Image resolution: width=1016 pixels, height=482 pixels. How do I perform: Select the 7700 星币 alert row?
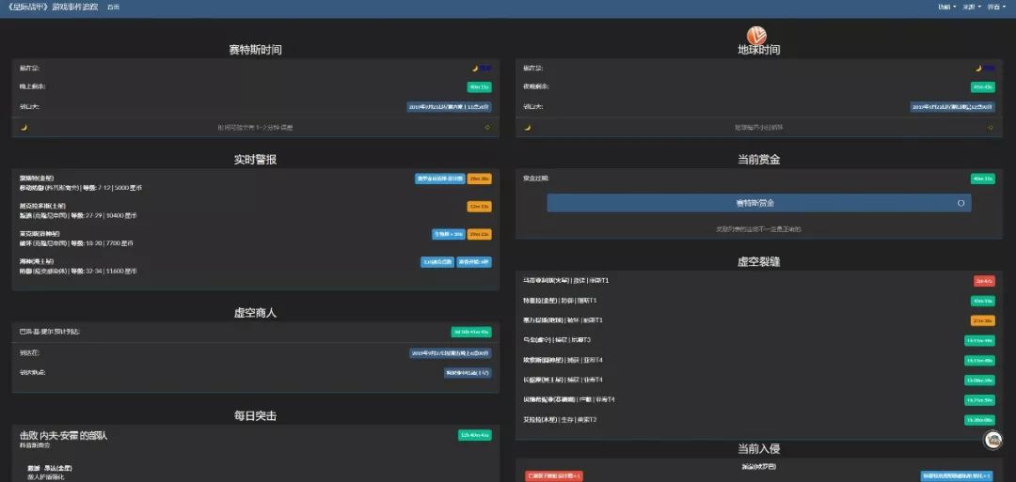point(255,238)
